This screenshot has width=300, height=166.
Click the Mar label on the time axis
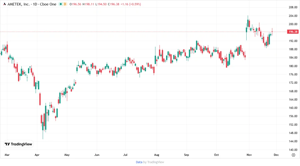click(x=7, y=155)
